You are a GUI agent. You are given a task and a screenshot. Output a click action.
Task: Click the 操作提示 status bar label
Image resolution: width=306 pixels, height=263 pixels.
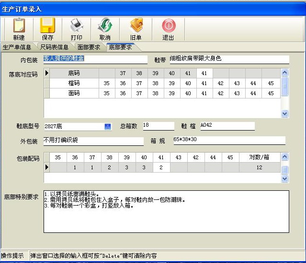(12, 256)
